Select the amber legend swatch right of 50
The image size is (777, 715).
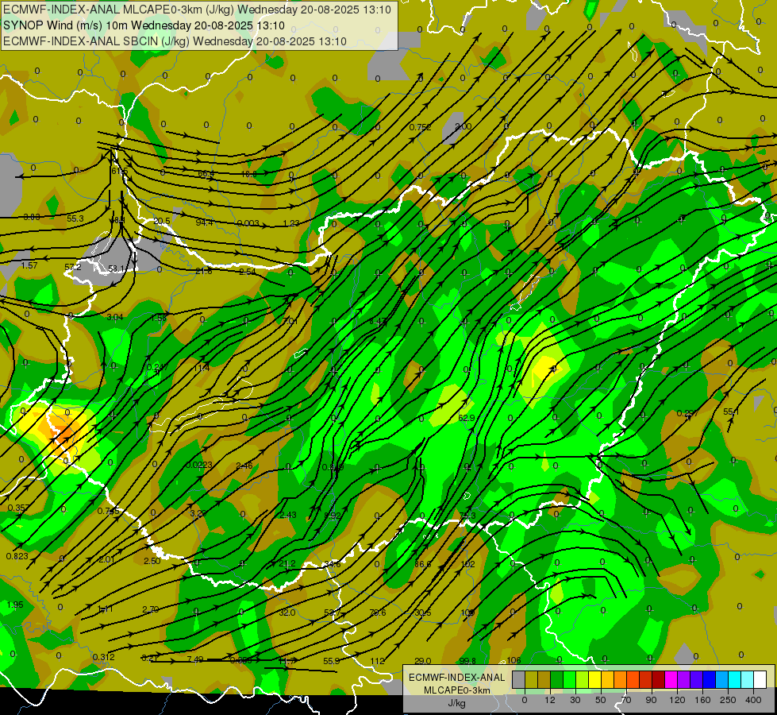pos(607,680)
